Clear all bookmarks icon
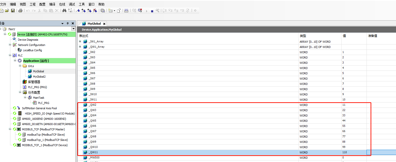Viewport: 396px width, 162px height. click(x=95, y=11)
